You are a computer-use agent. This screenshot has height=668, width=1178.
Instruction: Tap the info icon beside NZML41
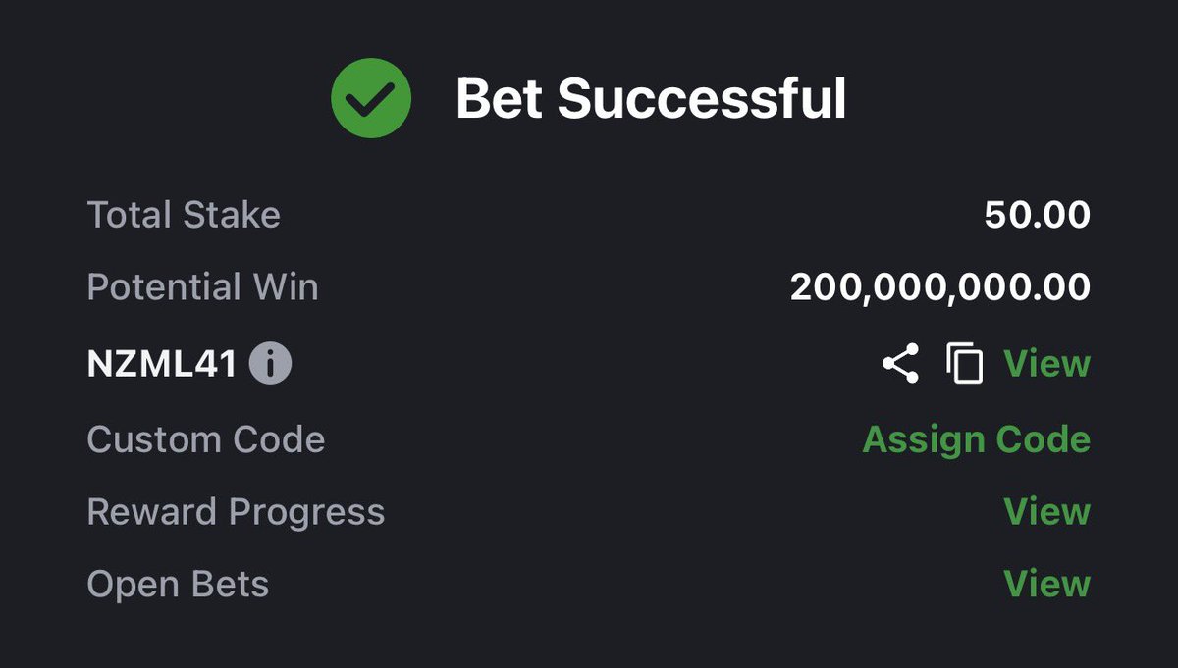[270, 365]
